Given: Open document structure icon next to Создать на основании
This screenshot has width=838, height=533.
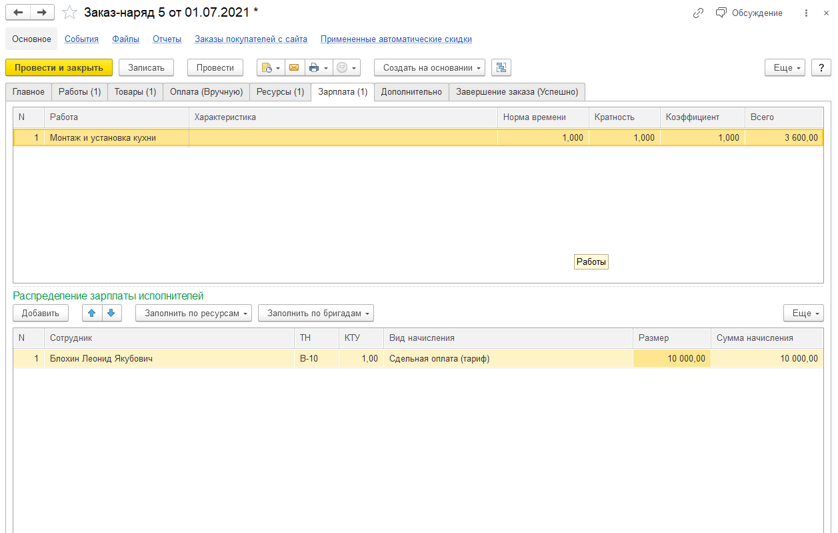Looking at the screenshot, I should pyautogui.click(x=501, y=67).
